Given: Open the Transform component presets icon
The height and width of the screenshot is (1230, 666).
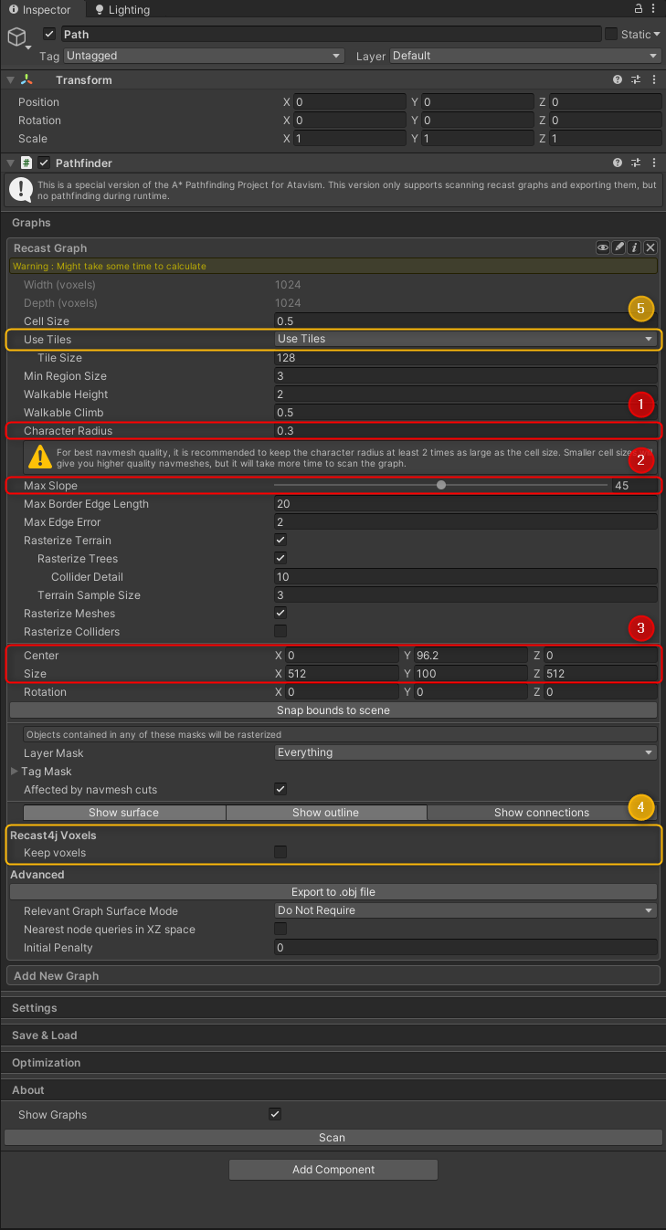Looking at the screenshot, I should pyautogui.click(x=636, y=80).
